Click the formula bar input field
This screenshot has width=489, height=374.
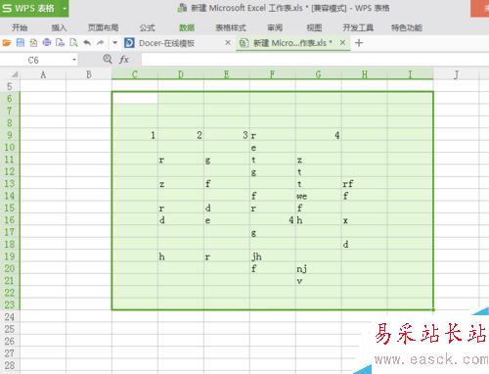click(315, 60)
